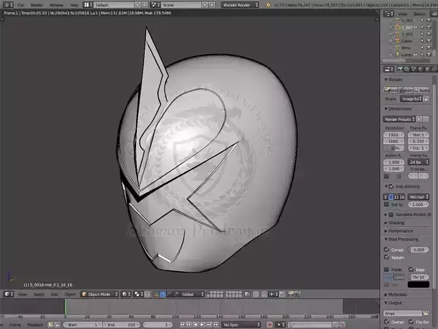Switch to the World properties tab
438x329 pixels.
(x=420, y=69)
